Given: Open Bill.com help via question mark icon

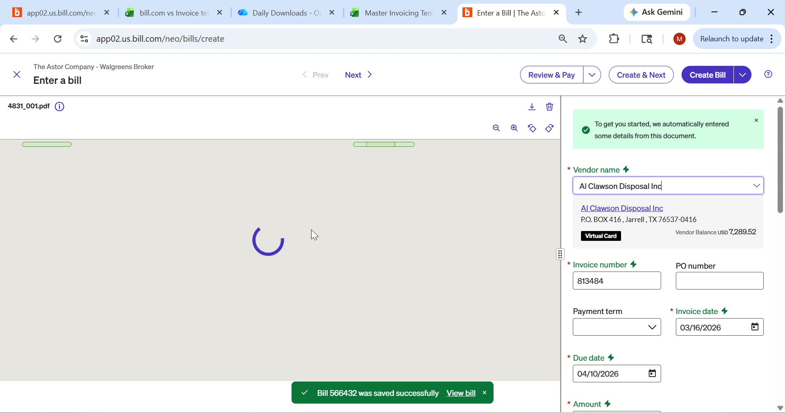Looking at the screenshot, I should pos(768,75).
